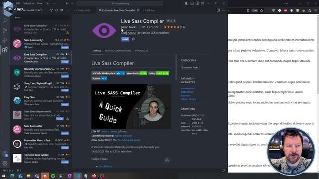This screenshot has height=179, width=319.
Task: Install Tailwind sass syntax from the list
Action: coord(65,162)
